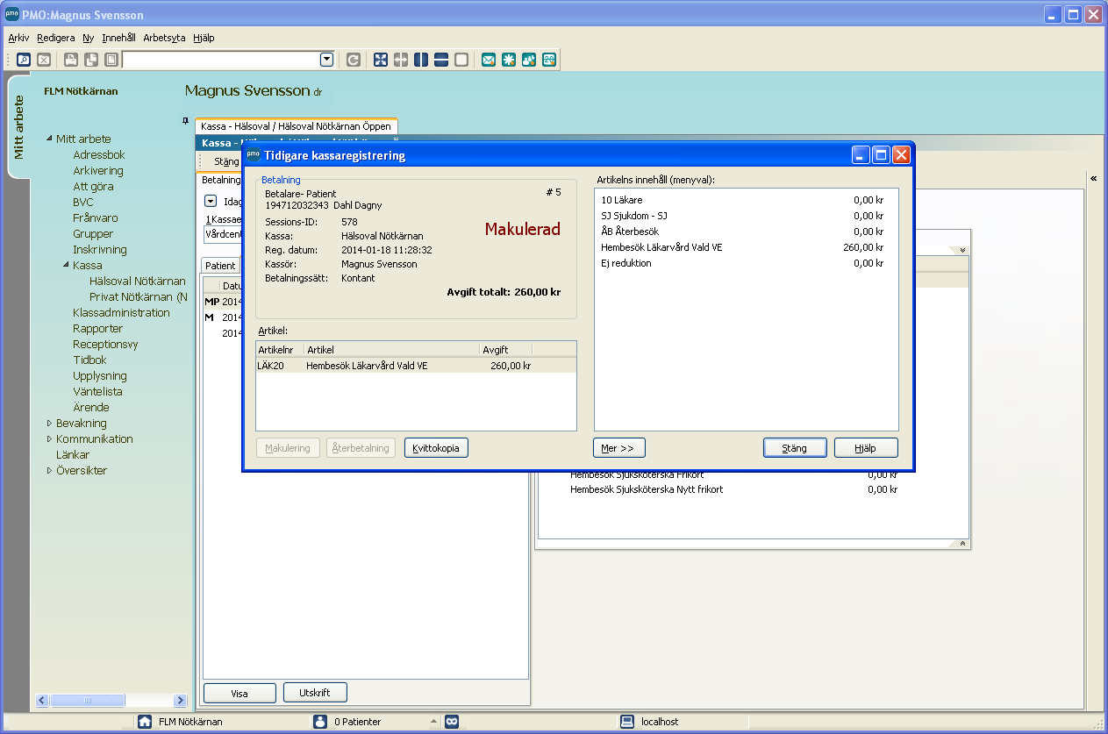Image resolution: width=1108 pixels, height=734 pixels.
Task: Open the dropdown arrow beside Idag
Action: tap(210, 201)
